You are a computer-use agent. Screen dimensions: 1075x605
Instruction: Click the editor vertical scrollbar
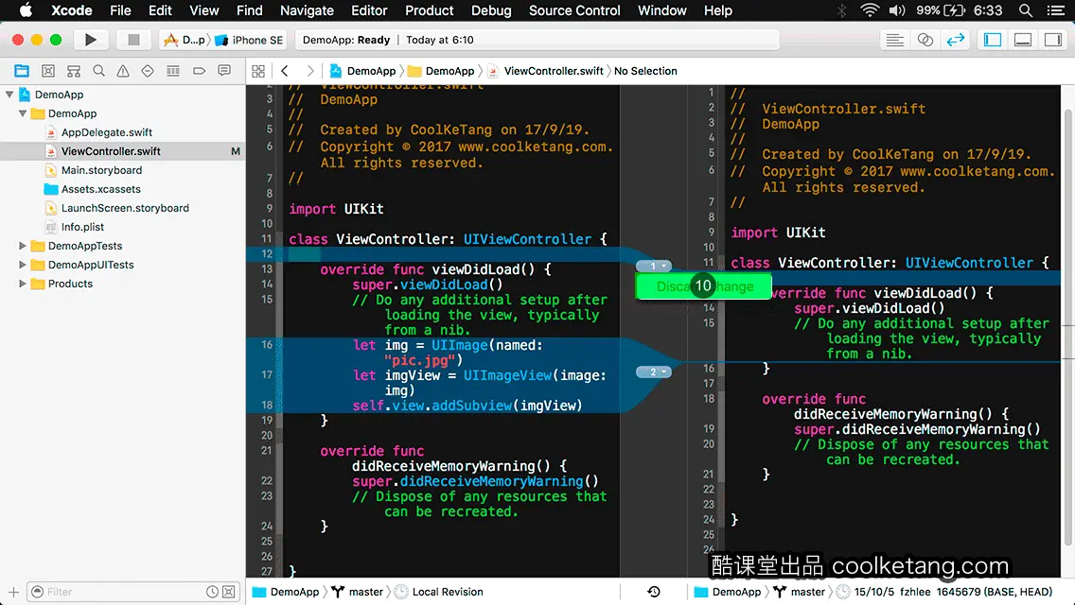point(1068,329)
